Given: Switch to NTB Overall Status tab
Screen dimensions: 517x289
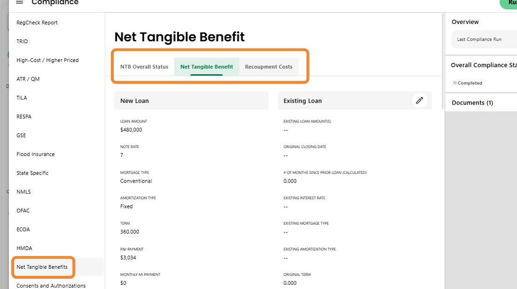Looking at the screenshot, I should [144, 67].
